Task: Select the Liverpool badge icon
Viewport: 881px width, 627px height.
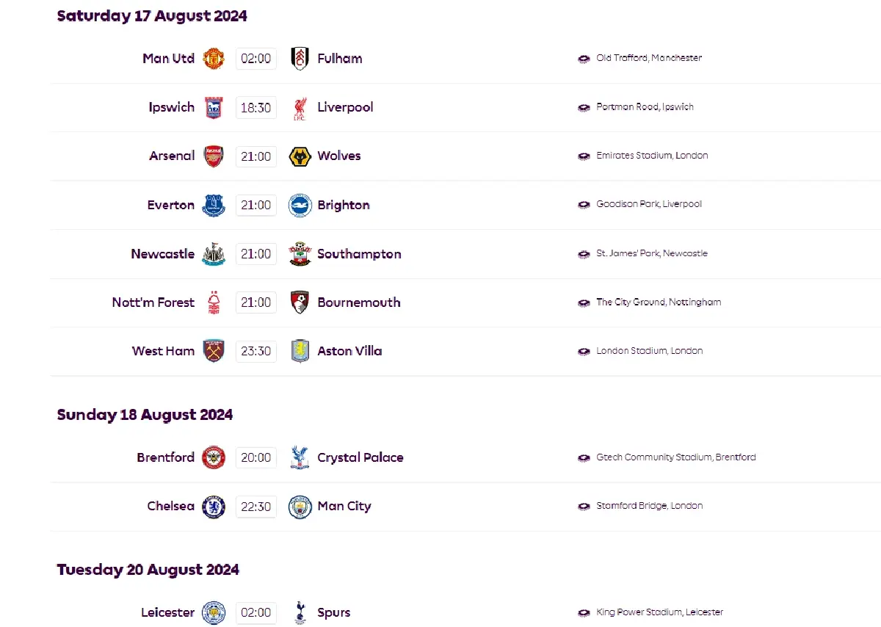Action: coord(300,107)
